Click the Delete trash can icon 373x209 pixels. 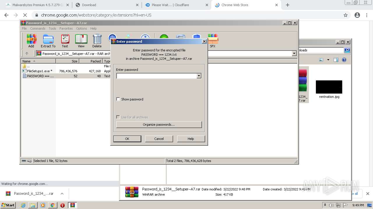pyautogui.click(x=97, y=41)
